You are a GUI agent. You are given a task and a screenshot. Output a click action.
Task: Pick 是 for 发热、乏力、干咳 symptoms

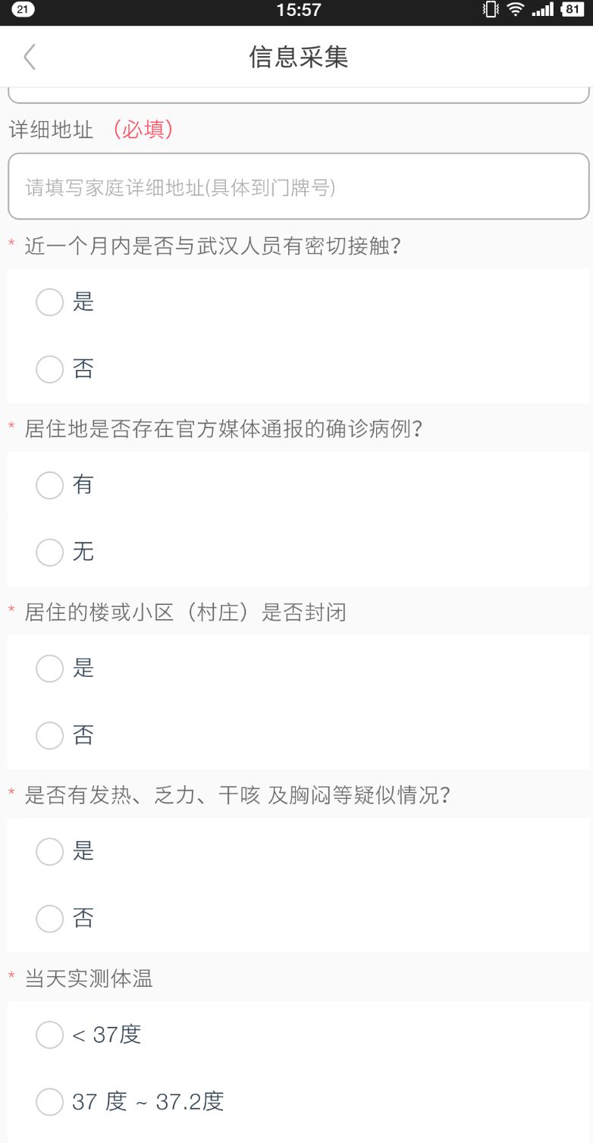pos(50,851)
